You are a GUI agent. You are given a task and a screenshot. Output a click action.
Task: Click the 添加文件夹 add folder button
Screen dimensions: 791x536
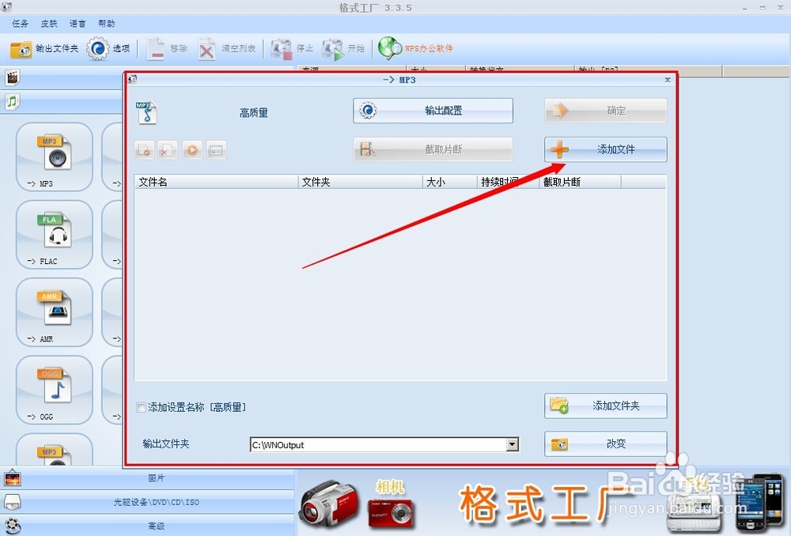605,406
